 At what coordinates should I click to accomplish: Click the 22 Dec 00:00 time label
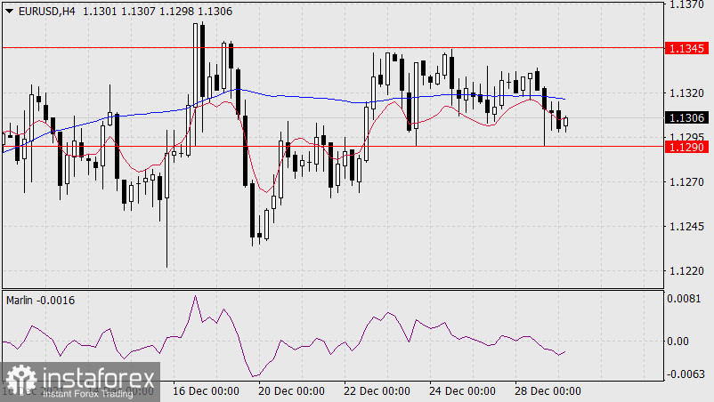click(376, 390)
